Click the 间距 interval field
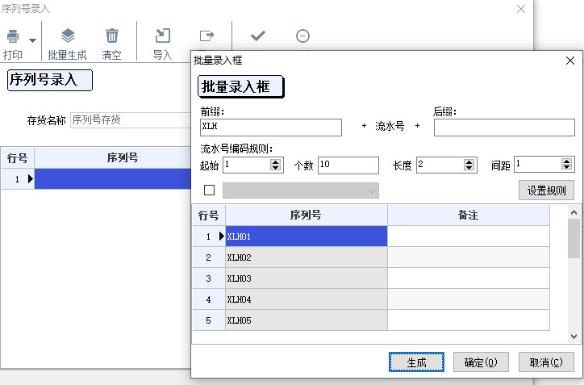The image size is (584, 385). [538, 164]
